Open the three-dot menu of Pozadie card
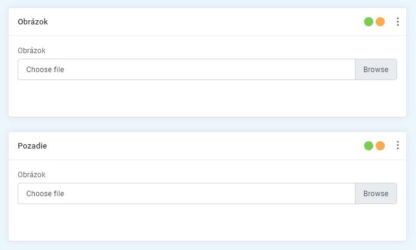Viewport: 416px width, 250px height. click(398, 145)
